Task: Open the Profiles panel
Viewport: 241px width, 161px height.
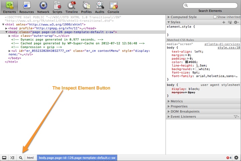Action: click(x=86, y=7)
